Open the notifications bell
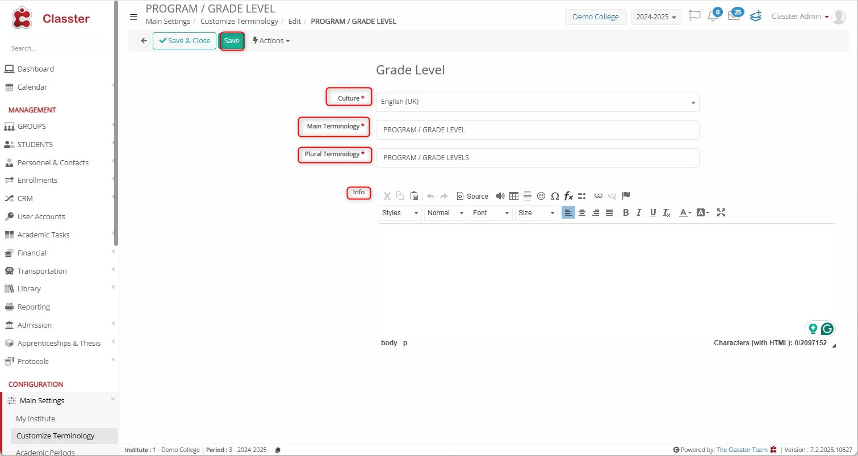 pyautogui.click(x=713, y=16)
